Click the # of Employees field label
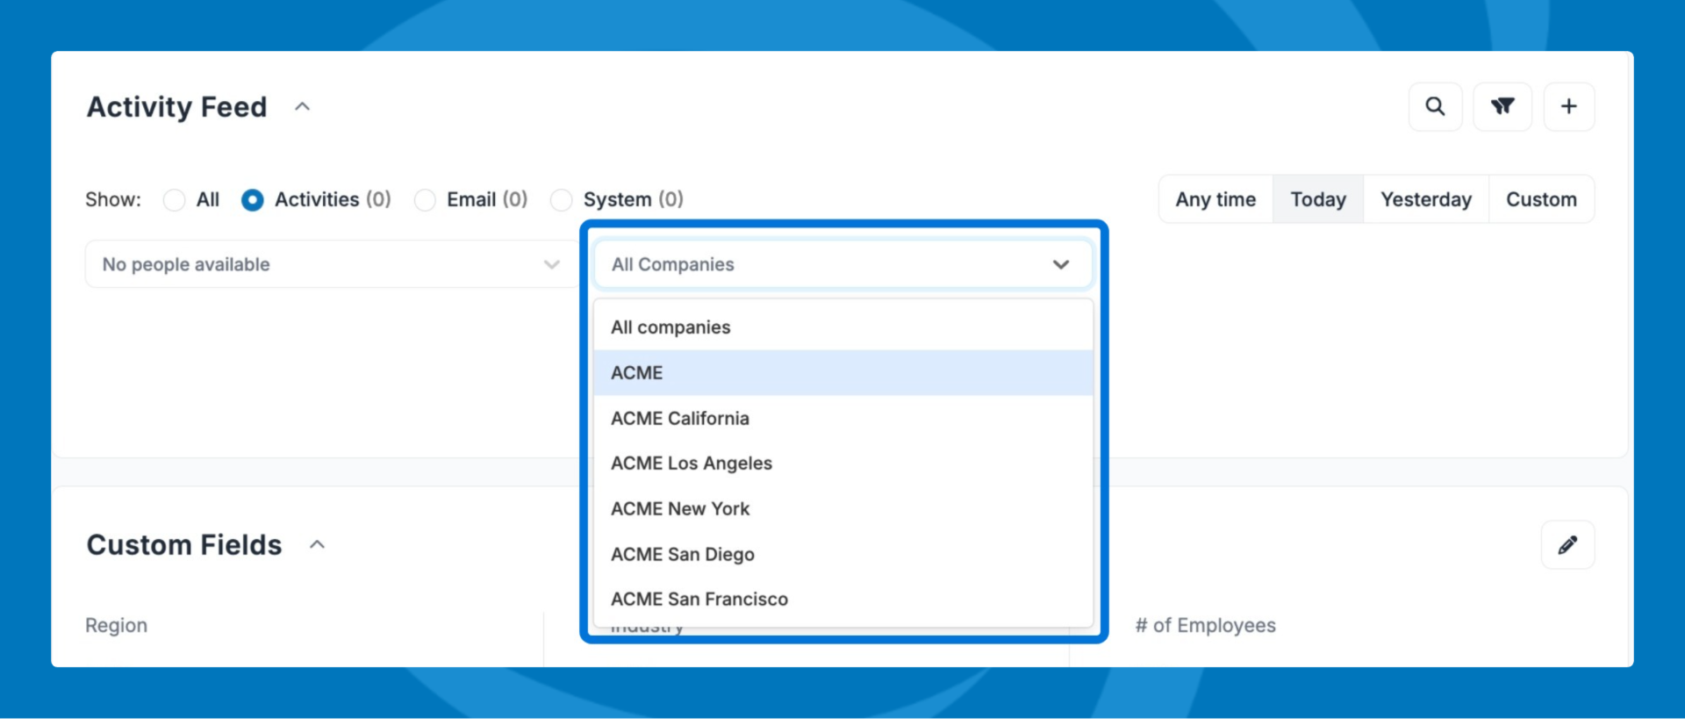This screenshot has width=1685, height=719. click(x=1205, y=625)
